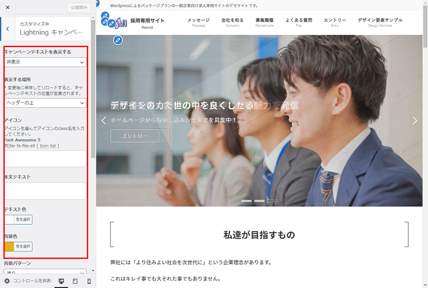
Task: Switch to tablet preview icon
Action: tap(75, 281)
